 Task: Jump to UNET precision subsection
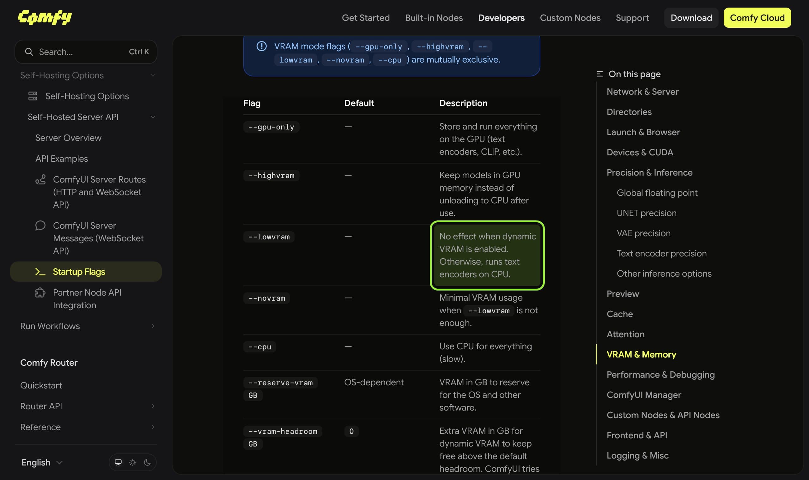tap(646, 213)
